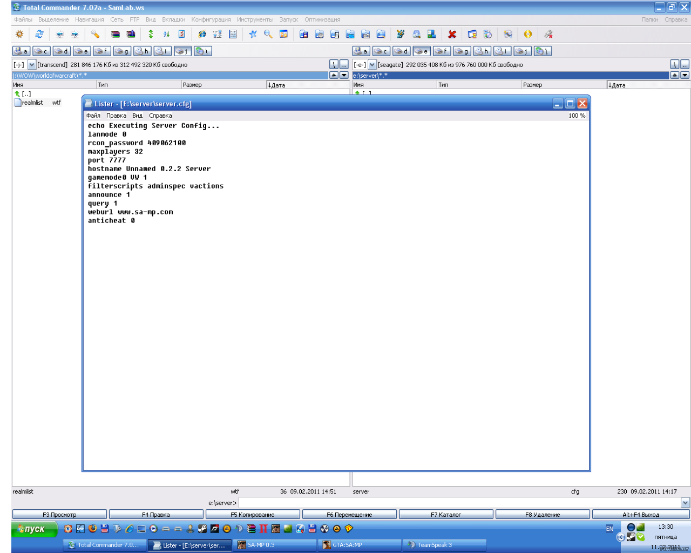Open the Internet Explorer quick launch icon
The width and height of the screenshot is (691, 553).
point(129,529)
